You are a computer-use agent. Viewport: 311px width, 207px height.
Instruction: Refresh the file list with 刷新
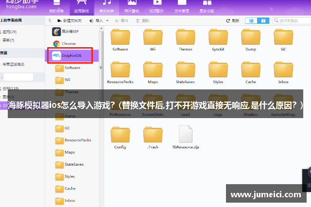coord(233,20)
